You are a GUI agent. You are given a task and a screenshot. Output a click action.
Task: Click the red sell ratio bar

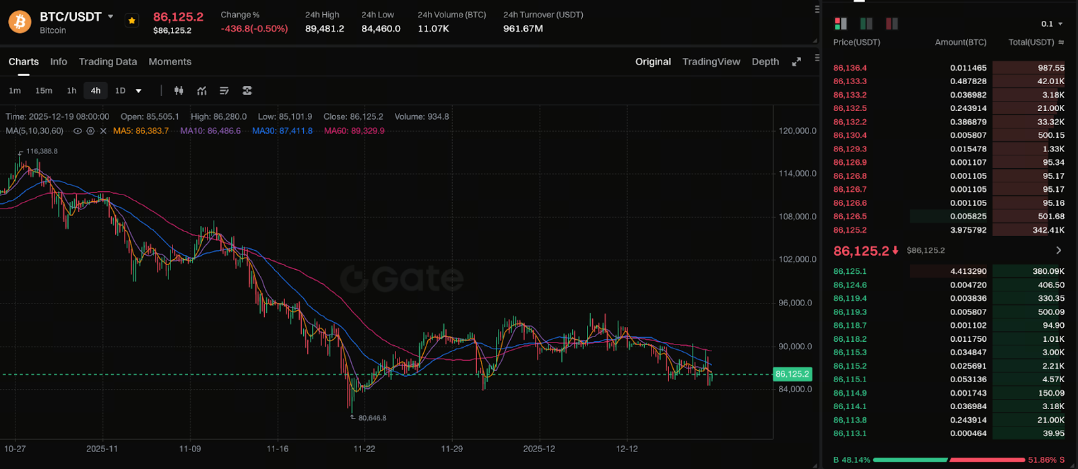(987, 460)
